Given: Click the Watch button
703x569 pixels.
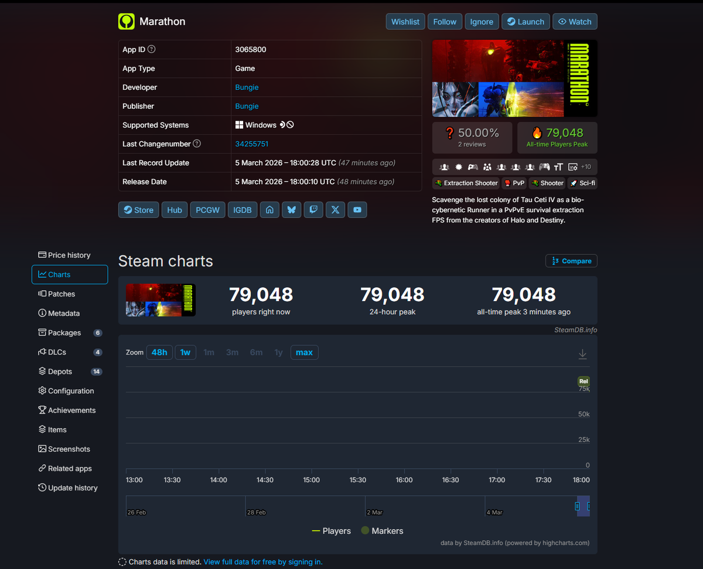Looking at the screenshot, I should point(575,22).
